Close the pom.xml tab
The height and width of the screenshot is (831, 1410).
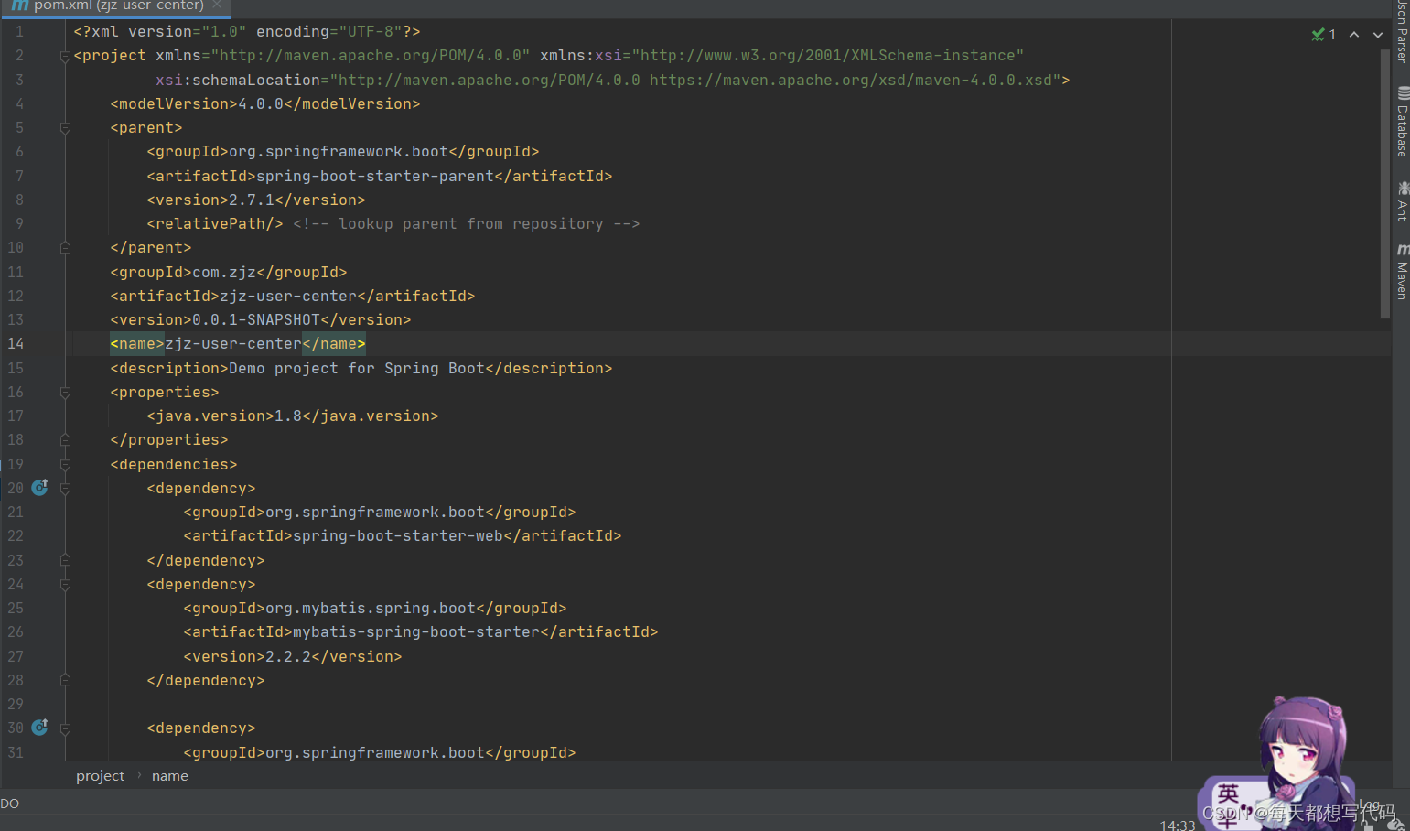pos(215,5)
